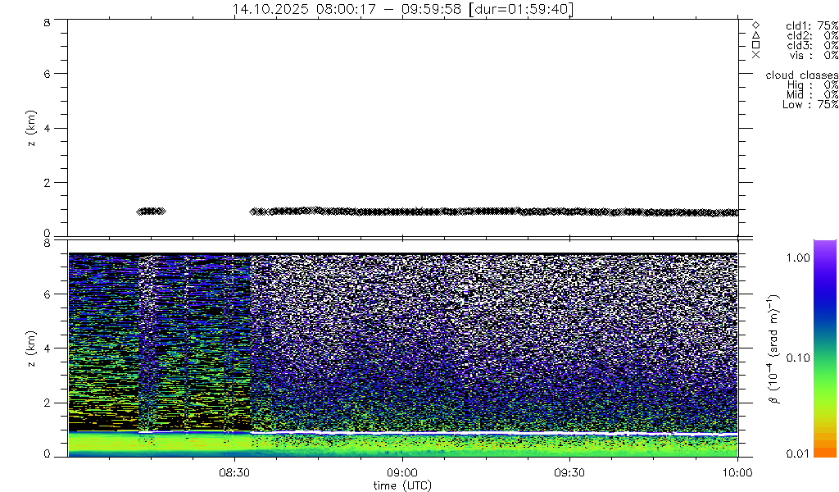The height and width of the screenshot is (492, 839).
Task: Click the purple top of the color scale
Action: [x=824, y=246]
